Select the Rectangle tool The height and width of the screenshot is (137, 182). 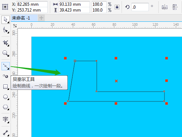pos(6,87)
